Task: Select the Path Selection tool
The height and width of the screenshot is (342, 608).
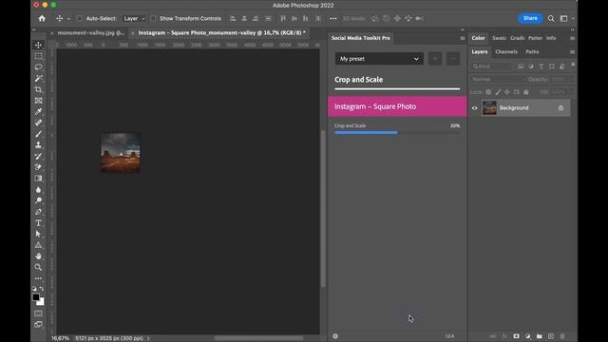Action: coord(38,234)
